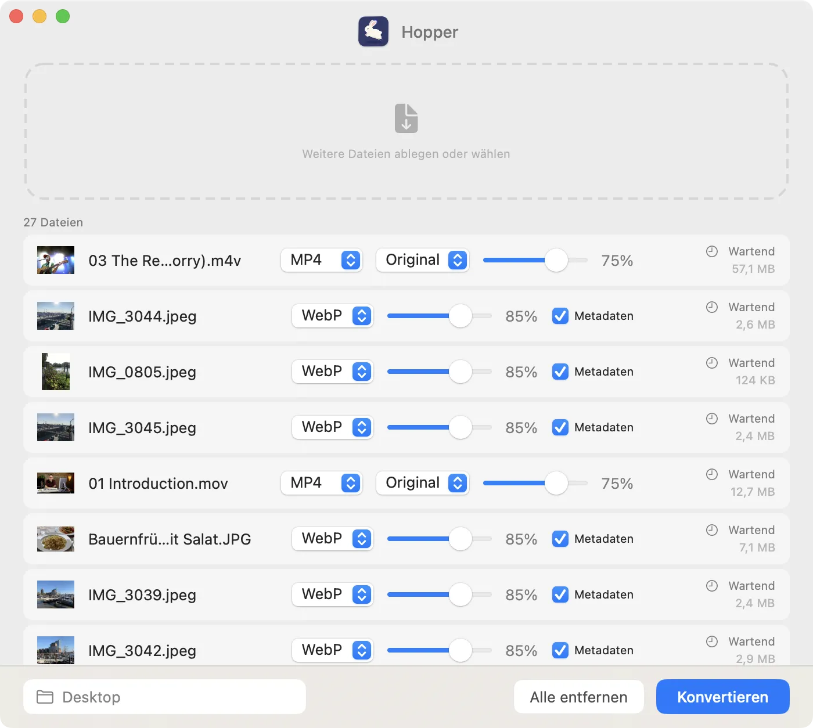Click the waiting clock icon for 01 Introduction.mov
The height and width of the screenshot is (728, 813).
tap(711, 474)
